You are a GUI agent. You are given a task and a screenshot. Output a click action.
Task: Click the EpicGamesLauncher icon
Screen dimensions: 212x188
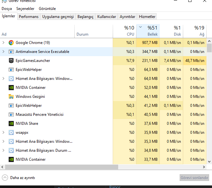(x=11, y=61)
